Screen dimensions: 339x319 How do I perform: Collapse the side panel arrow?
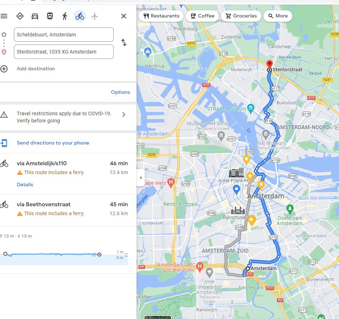140,178
